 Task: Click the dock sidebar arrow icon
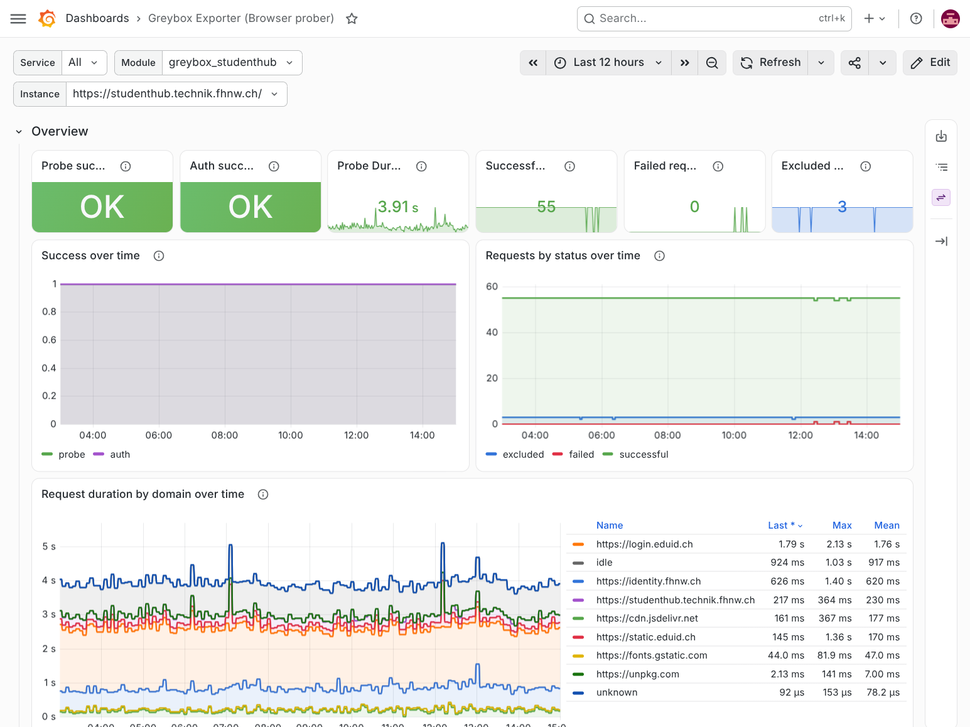941,241
